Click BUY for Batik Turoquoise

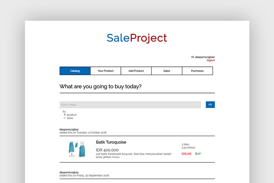coord(198,154)
